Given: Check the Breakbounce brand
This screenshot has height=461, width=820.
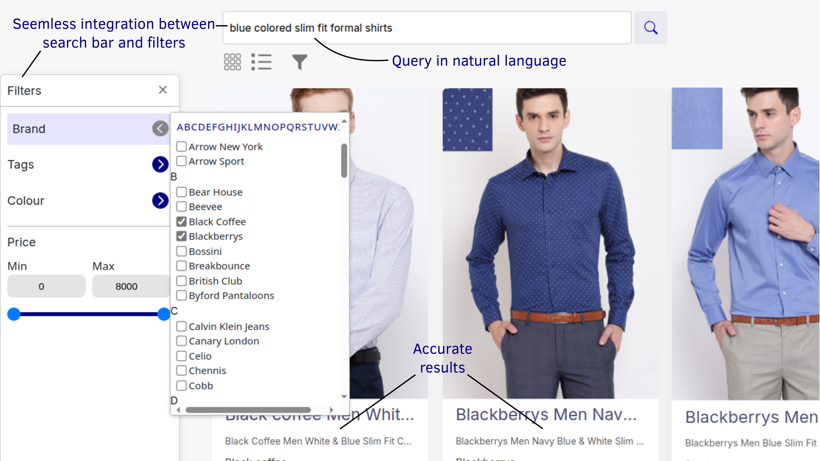Looking at the screenshot, I should tap(181, 266).
